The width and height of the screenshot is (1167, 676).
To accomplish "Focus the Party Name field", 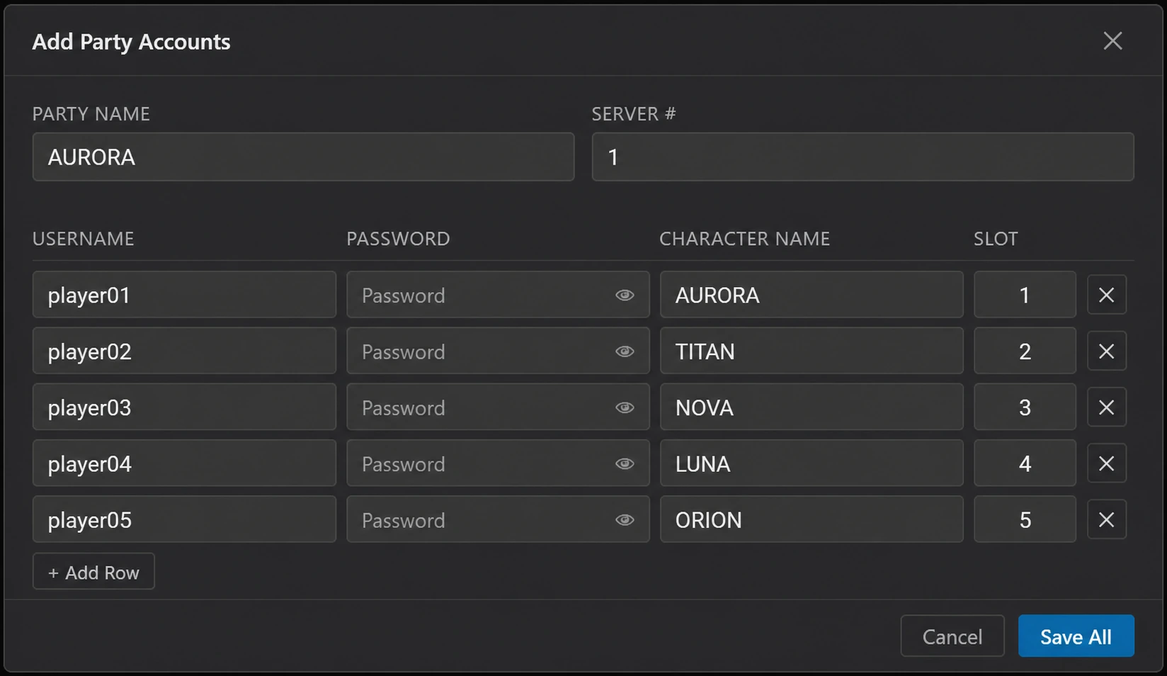I will (x=303, y=157).
